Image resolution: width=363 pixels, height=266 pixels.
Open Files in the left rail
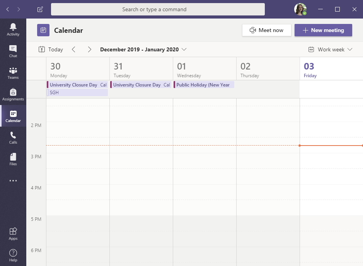(x=13, y=159)
